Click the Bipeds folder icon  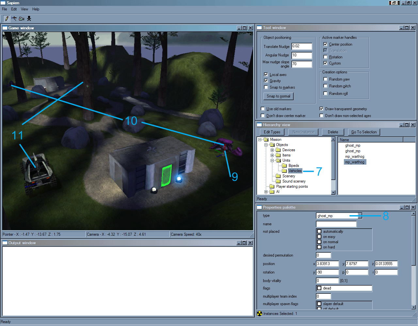click(284, 166)
